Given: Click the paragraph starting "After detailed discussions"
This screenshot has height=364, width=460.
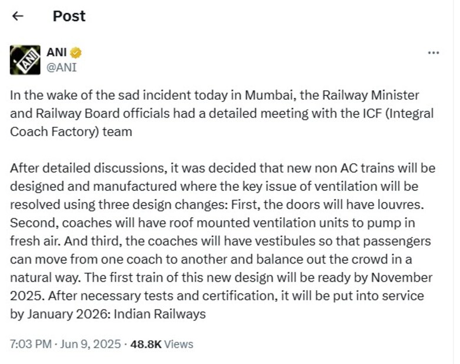Looking at the screenshot, I should 222,241.
